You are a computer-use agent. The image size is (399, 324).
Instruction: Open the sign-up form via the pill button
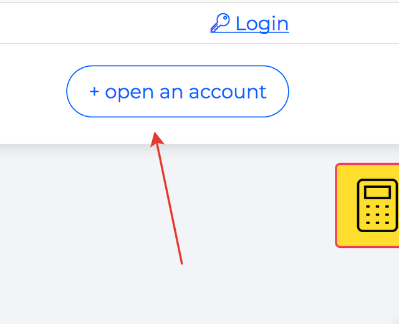click(178, 91)
